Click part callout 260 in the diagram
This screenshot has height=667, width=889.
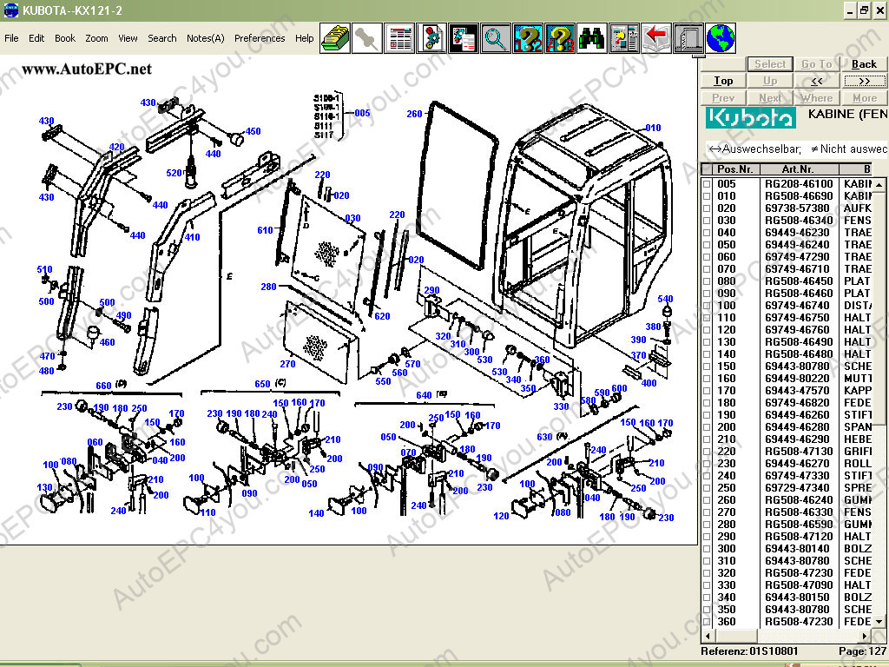click(x=414, y=114)
